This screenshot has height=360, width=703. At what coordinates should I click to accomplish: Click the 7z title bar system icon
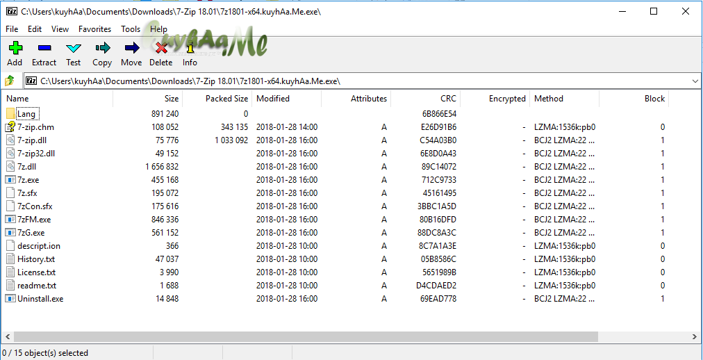click(11, 12)
